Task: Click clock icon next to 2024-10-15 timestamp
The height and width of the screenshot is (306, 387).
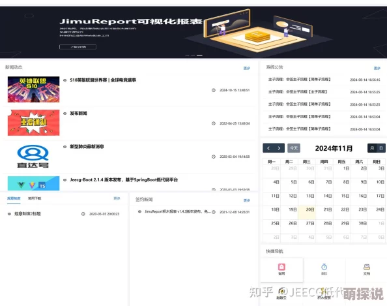Action: [214, 90]
